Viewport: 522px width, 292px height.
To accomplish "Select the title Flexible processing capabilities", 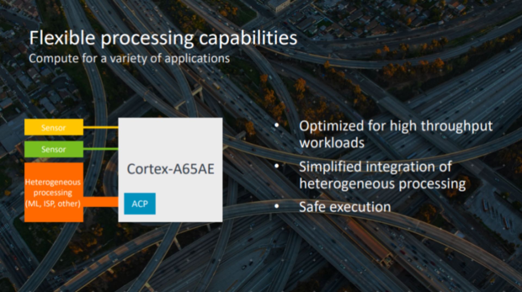I will tap(163, 38).
